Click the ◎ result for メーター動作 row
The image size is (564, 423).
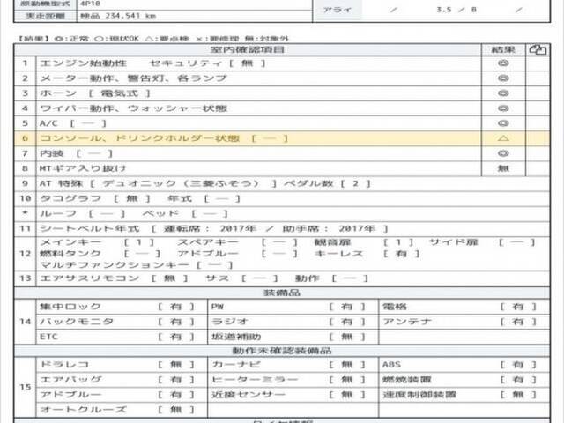point(503,78)
